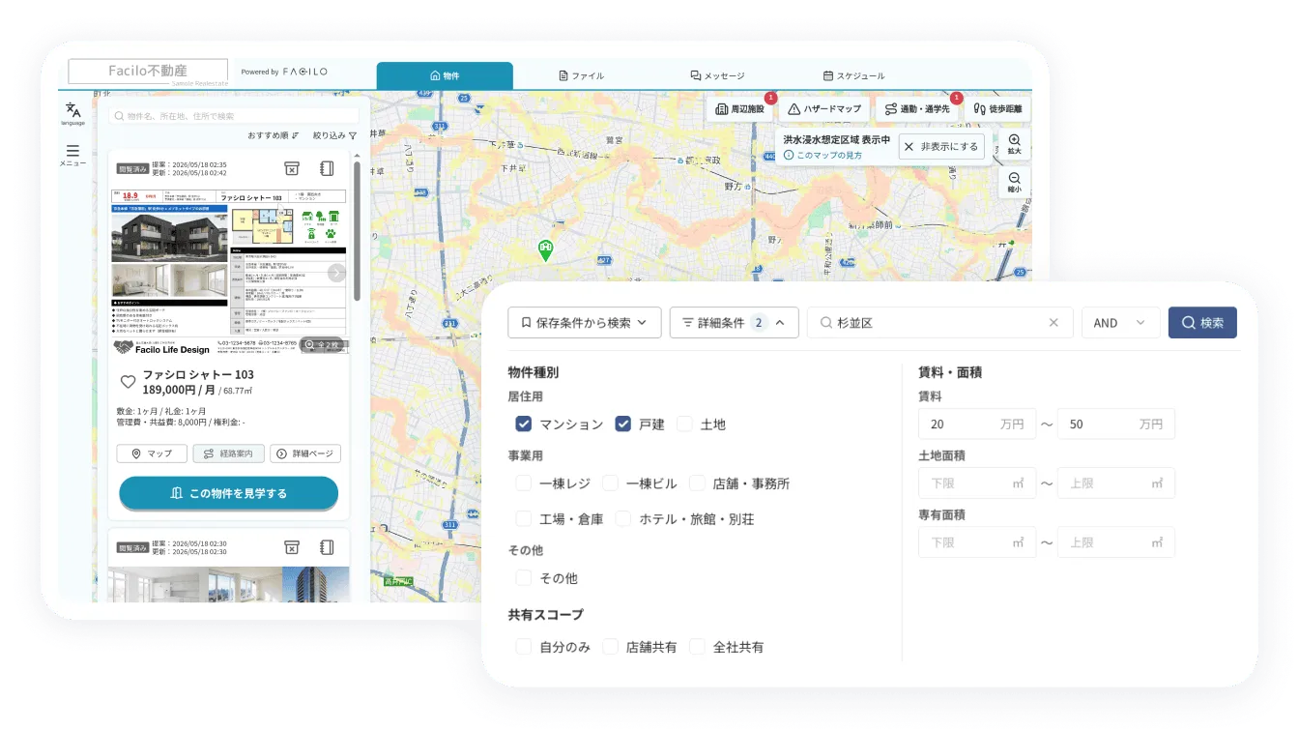Image resolution: width=1299 pixels, height=731 pixels.
Task: Collapse the 詳細条件 panel
Action: pyautogui.click(x=734, y=323)
